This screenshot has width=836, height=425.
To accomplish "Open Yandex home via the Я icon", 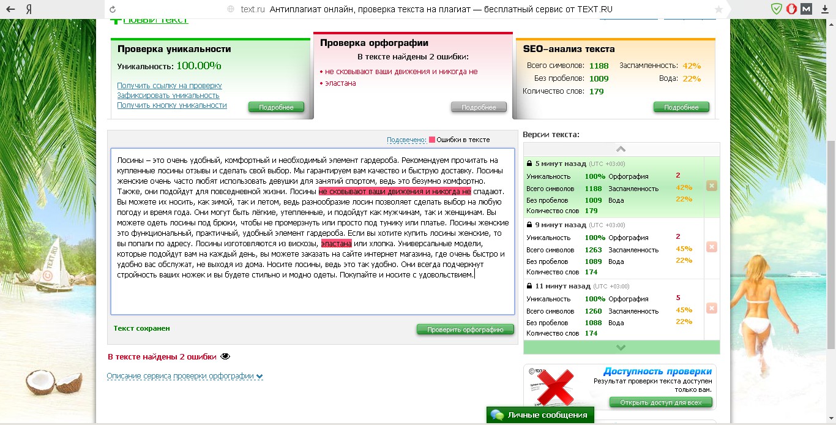I will [30, 9].
